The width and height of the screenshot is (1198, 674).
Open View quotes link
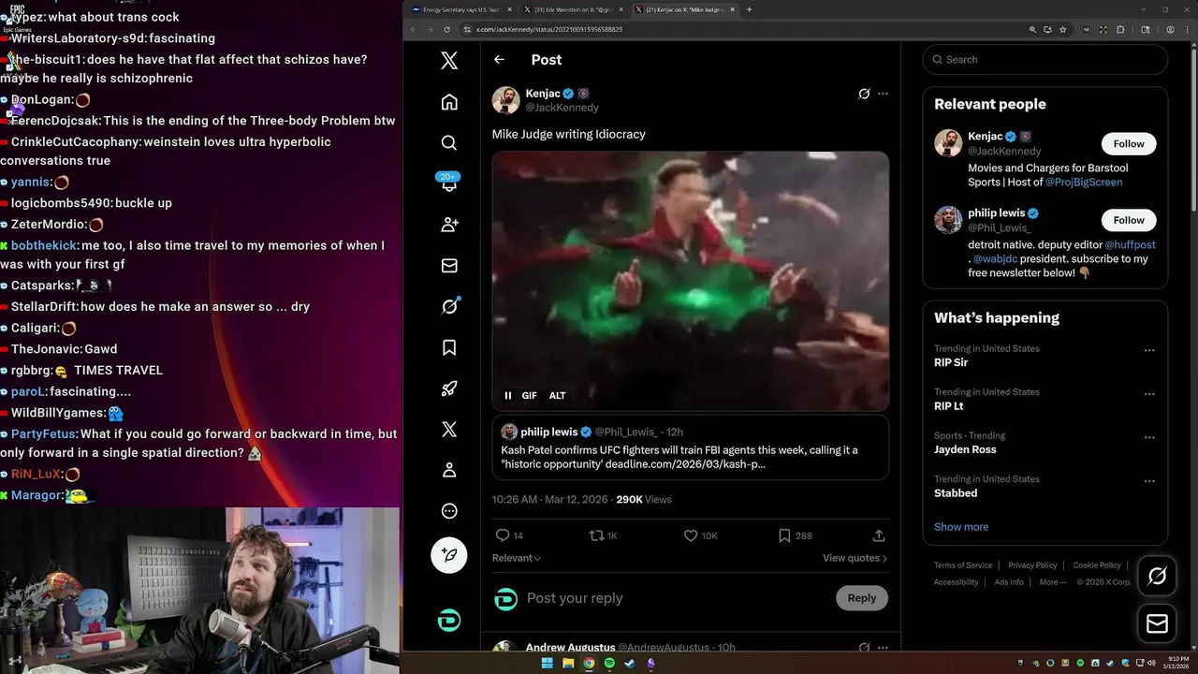(855, 558)
